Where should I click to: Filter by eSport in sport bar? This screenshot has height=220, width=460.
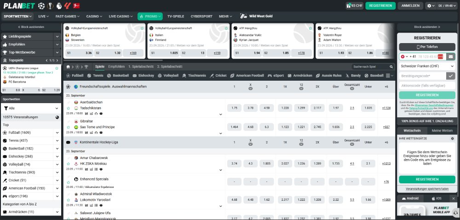pos(276,75)
